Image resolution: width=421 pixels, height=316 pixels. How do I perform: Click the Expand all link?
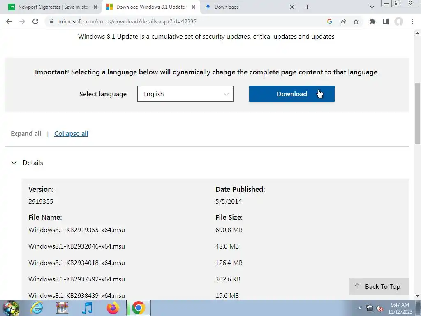[x=26, y=134]
